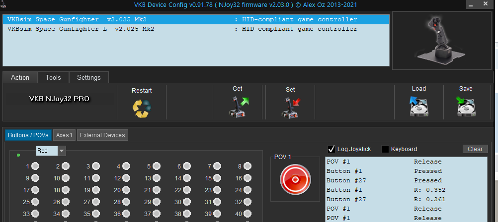The width and height of the screenshot is (498, 222).
Task: Click button indicator 26
Action: coord(66,202)
